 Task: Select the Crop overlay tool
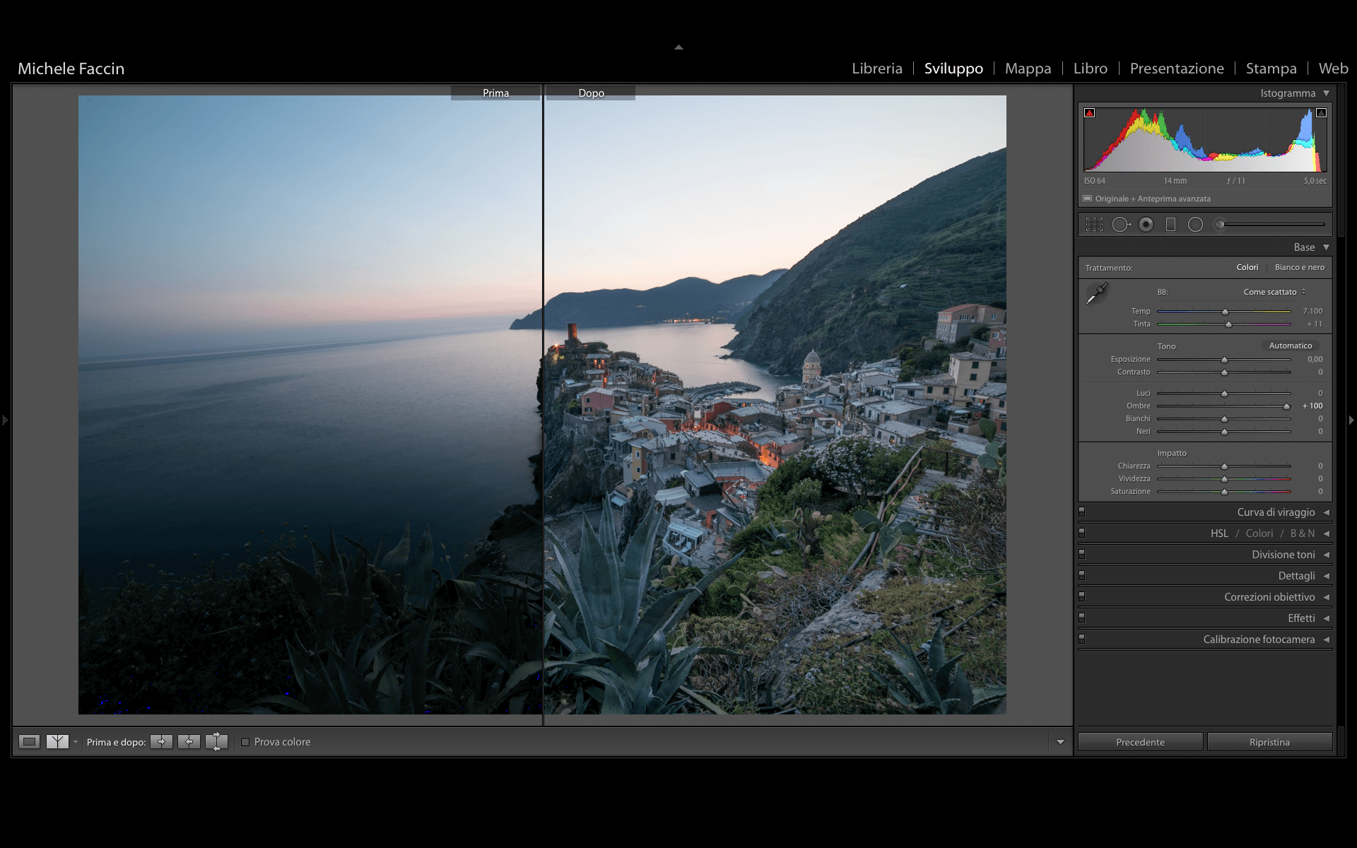(x=1094, y=225)
